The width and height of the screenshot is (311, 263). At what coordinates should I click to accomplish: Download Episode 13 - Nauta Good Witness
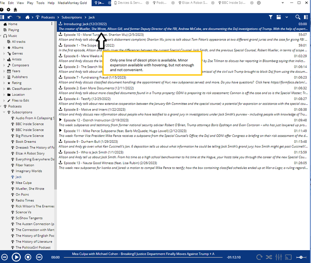(x=60, y=163)
